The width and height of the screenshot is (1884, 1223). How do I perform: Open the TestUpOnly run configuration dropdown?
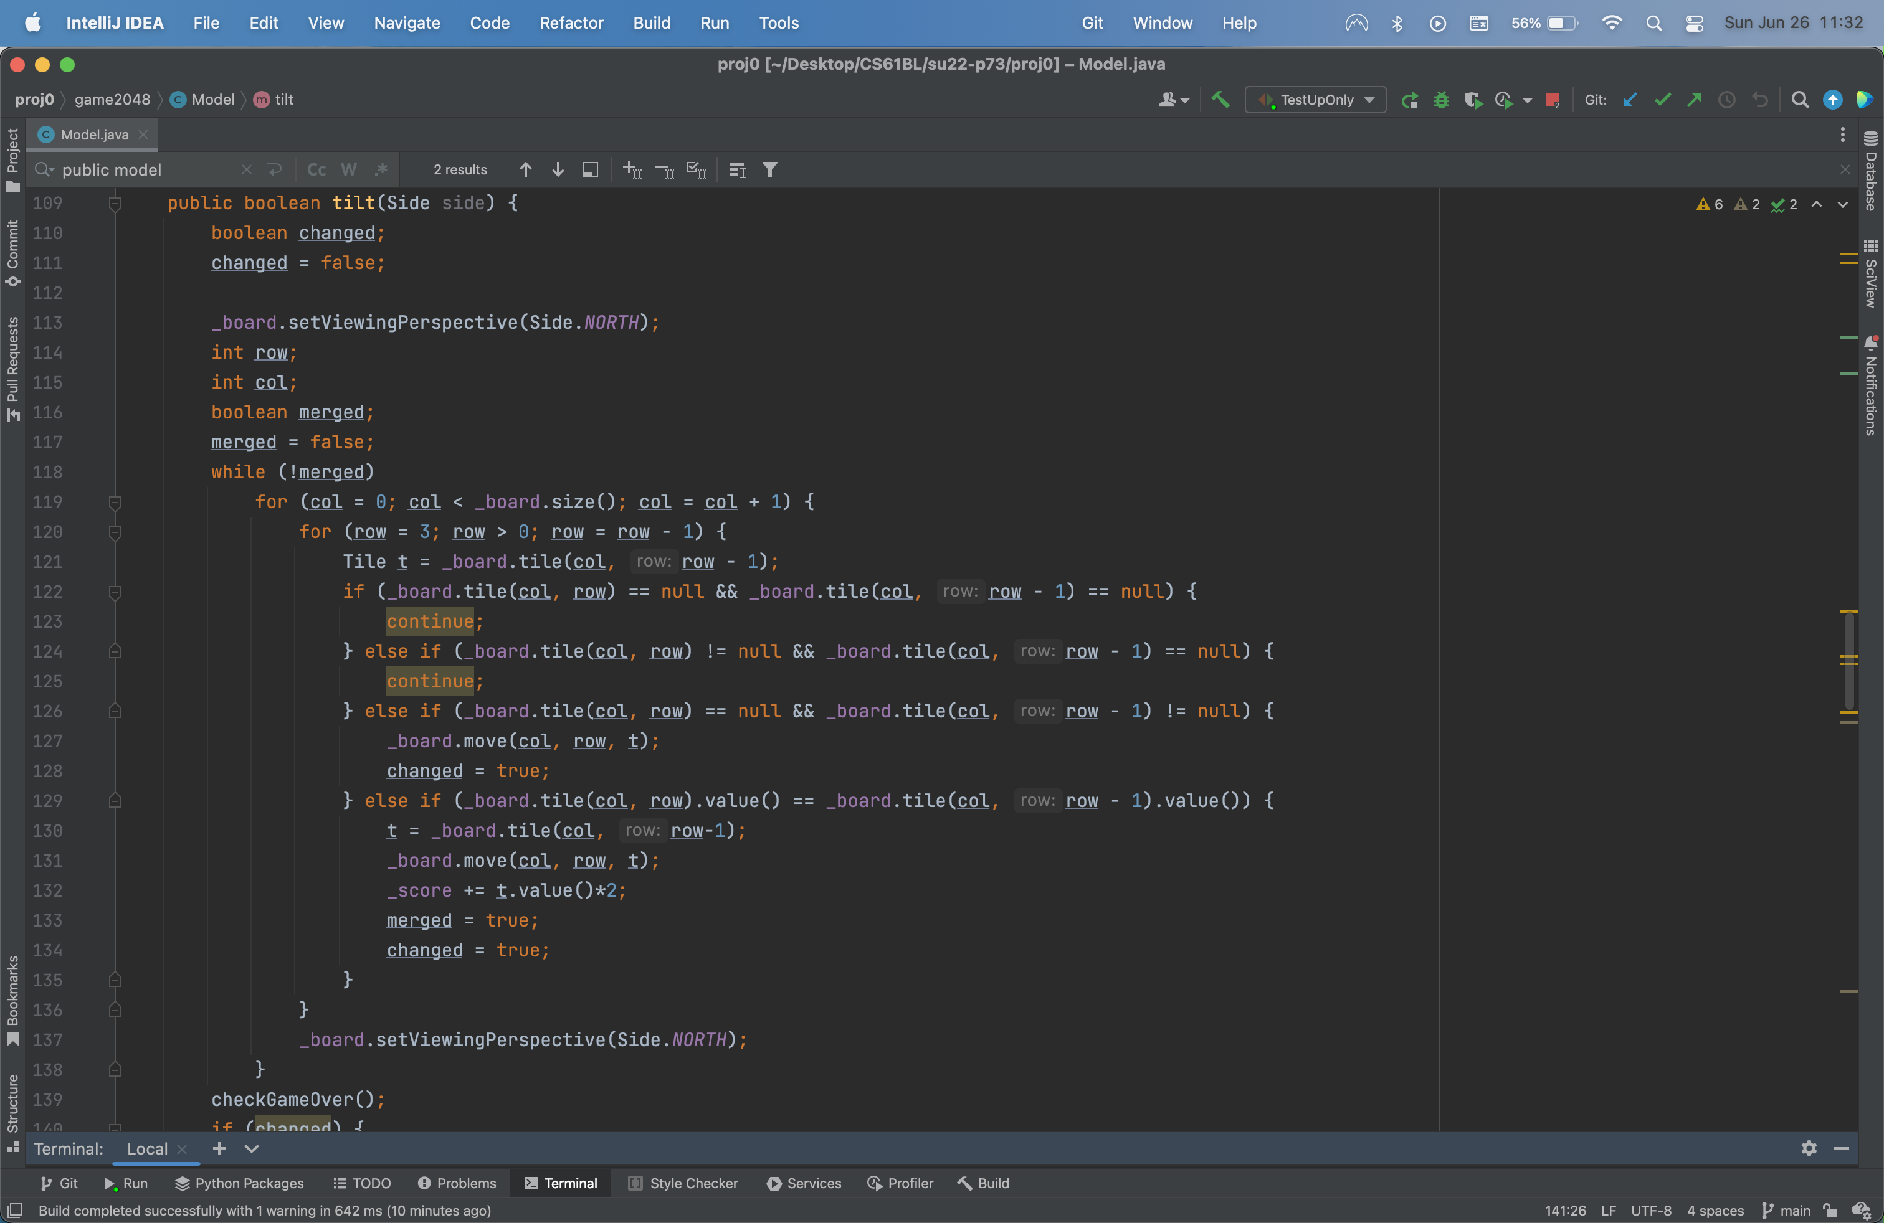[x=1316, y=100]
